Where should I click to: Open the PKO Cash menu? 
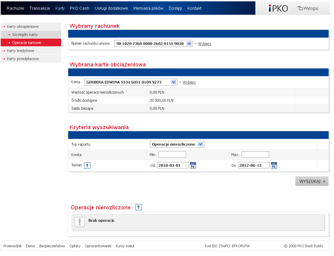79,8
